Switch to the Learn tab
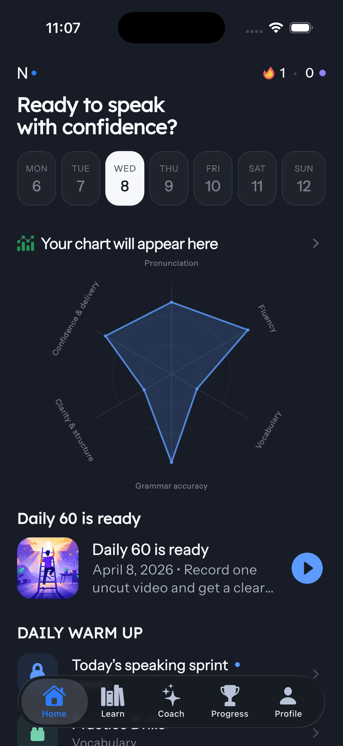 pos(113,701)
